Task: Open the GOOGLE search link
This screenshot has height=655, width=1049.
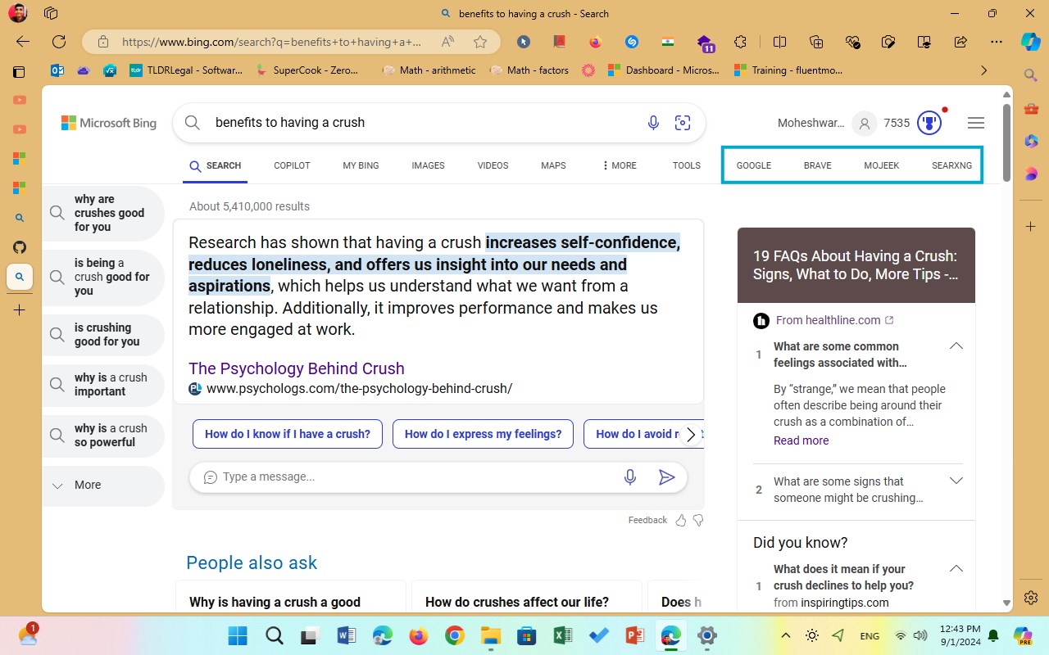Action: [754, 165]
